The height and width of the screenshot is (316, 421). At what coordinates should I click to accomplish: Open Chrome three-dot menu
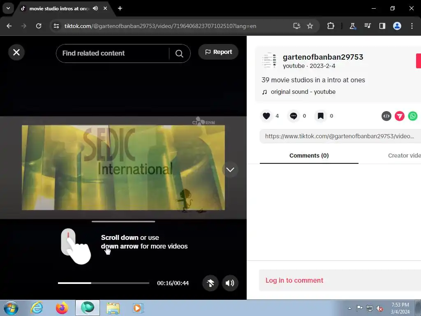[x=412, y=26]
